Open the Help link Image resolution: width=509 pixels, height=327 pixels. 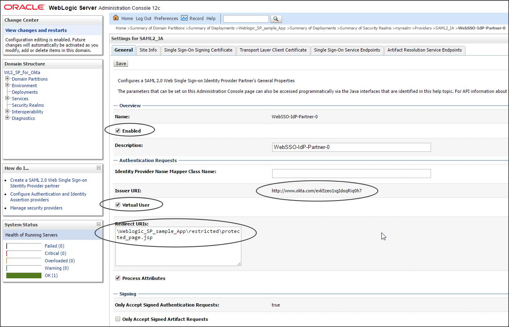tap(211, 18)
